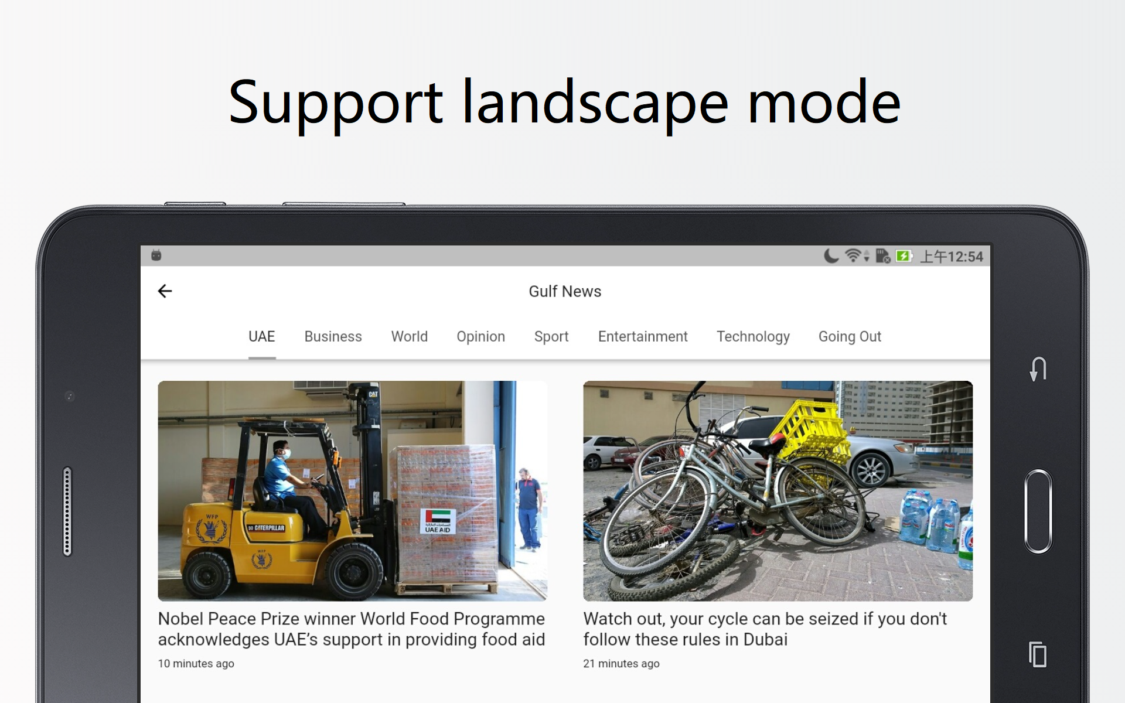
Task: Tap the 12:54 clock in status bar
Action: [x=952, y=257]
